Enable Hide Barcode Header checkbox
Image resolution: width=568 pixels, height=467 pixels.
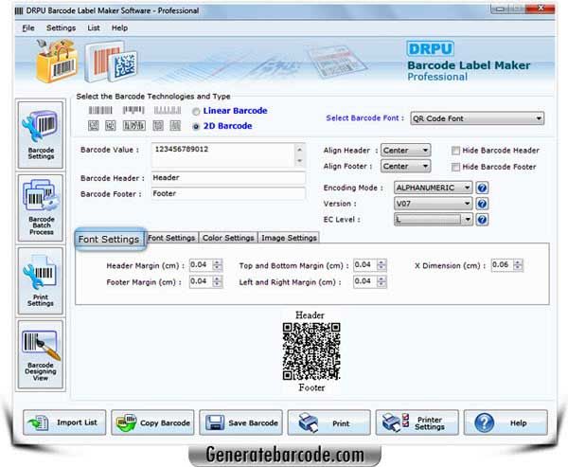(x=455, y=151)
